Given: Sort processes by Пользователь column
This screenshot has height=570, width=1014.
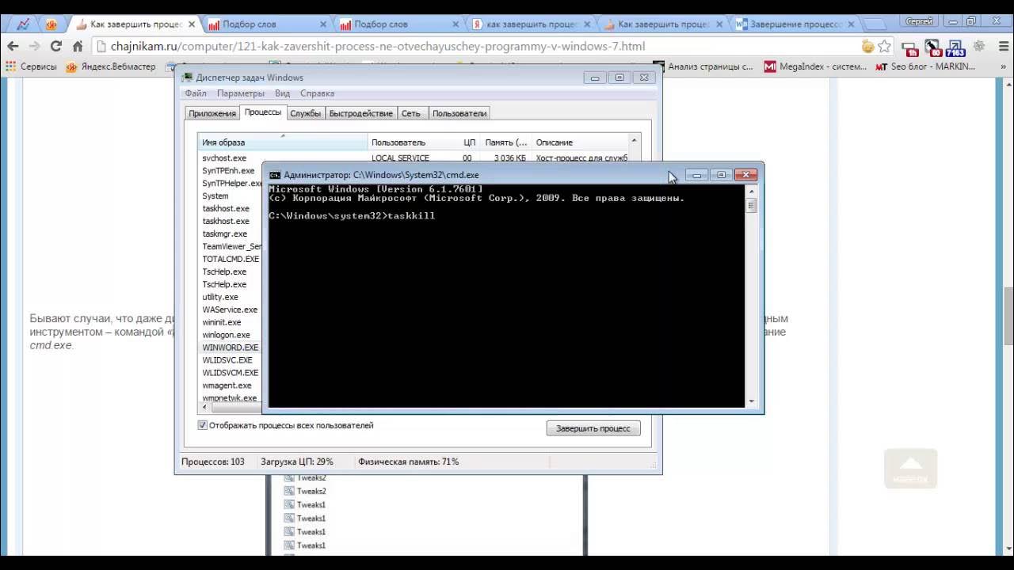Looking at the screenshot, I should tap(414, 142).
